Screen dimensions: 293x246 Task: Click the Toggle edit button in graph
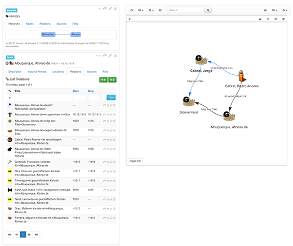[x=135, y=161]
